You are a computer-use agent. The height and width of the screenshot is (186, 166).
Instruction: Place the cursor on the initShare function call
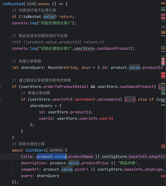pyautogui.click(x=35, y=150)
